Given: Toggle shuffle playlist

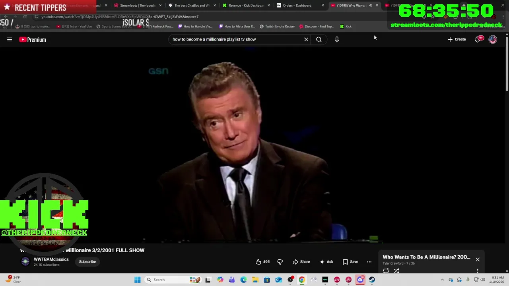Looking at the screenshot, I should pyautogui.click(x=396, y=271).
